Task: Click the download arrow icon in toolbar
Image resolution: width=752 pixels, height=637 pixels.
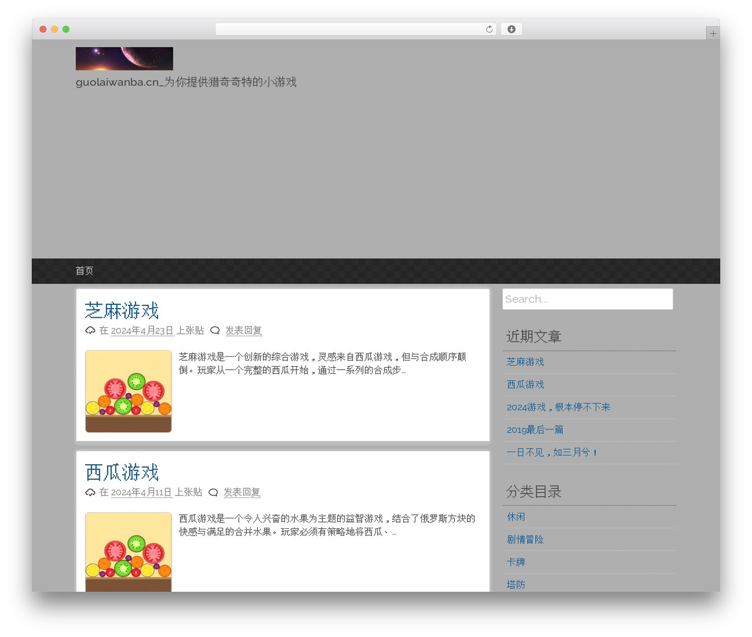Action: pos(511,29)
